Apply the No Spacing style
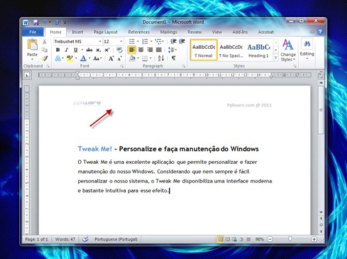This screenshot has height=259, width=347. coord(231,50)
